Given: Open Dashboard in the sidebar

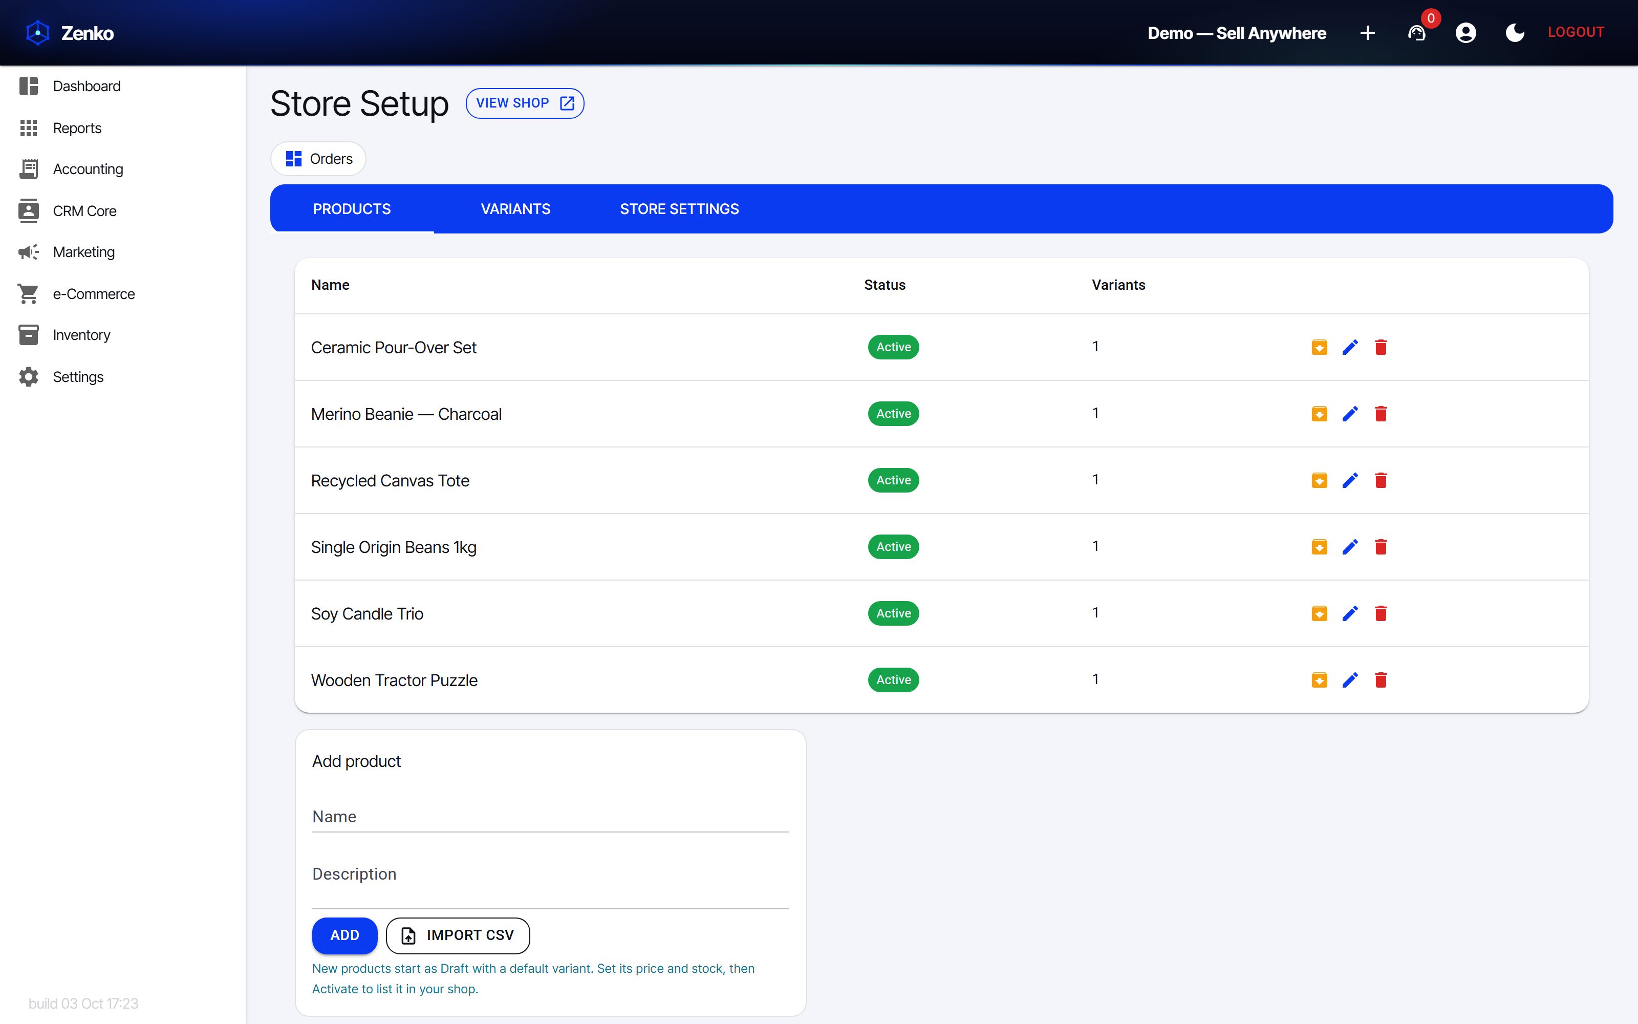Looking at the screenshot, I should coord(122,86).
